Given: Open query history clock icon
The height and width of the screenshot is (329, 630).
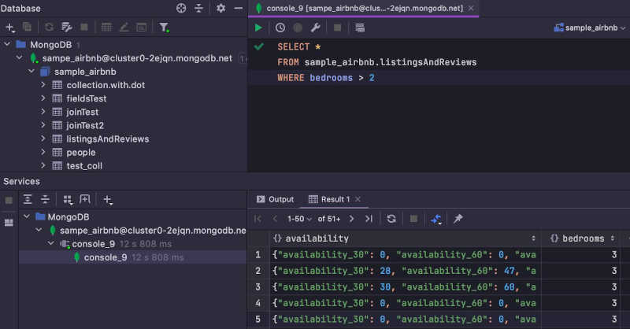Looking at the screenshot, I should tap(280, 28).
